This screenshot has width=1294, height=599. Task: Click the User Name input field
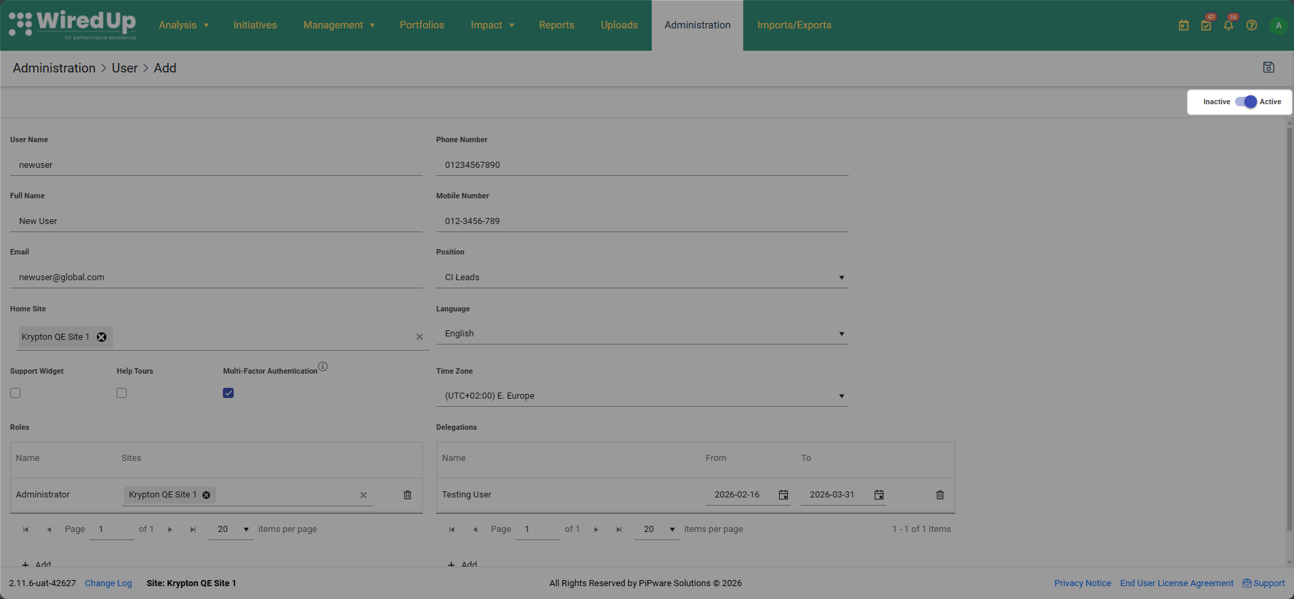click(216, 165)
